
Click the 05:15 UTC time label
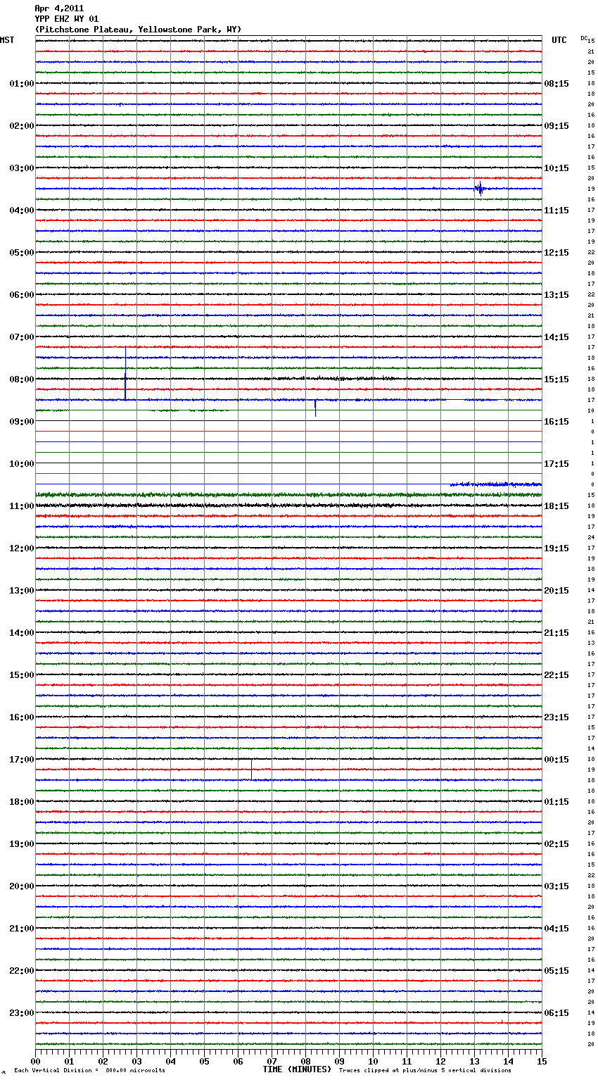point(556,971)
